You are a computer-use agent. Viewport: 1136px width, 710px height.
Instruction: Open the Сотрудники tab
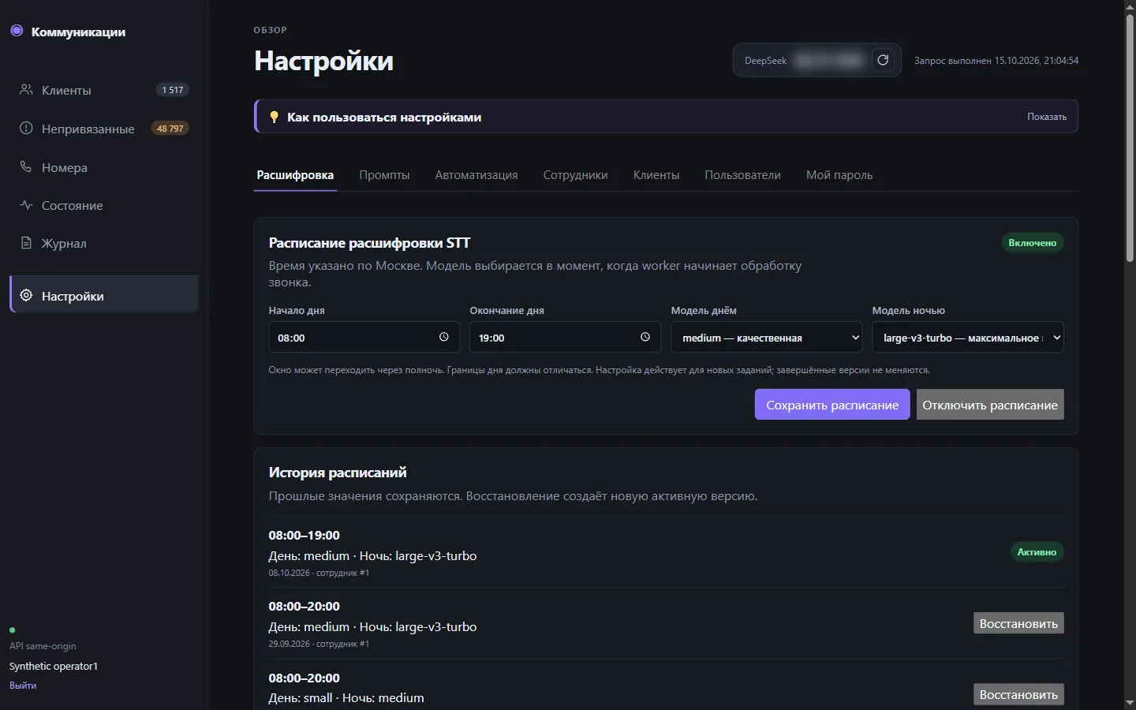(575, 175)
